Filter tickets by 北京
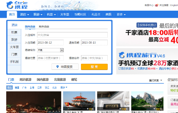Image resolution: width=178 pixels, height=113 pixels. pyautogui.click(x=55, y=87)
